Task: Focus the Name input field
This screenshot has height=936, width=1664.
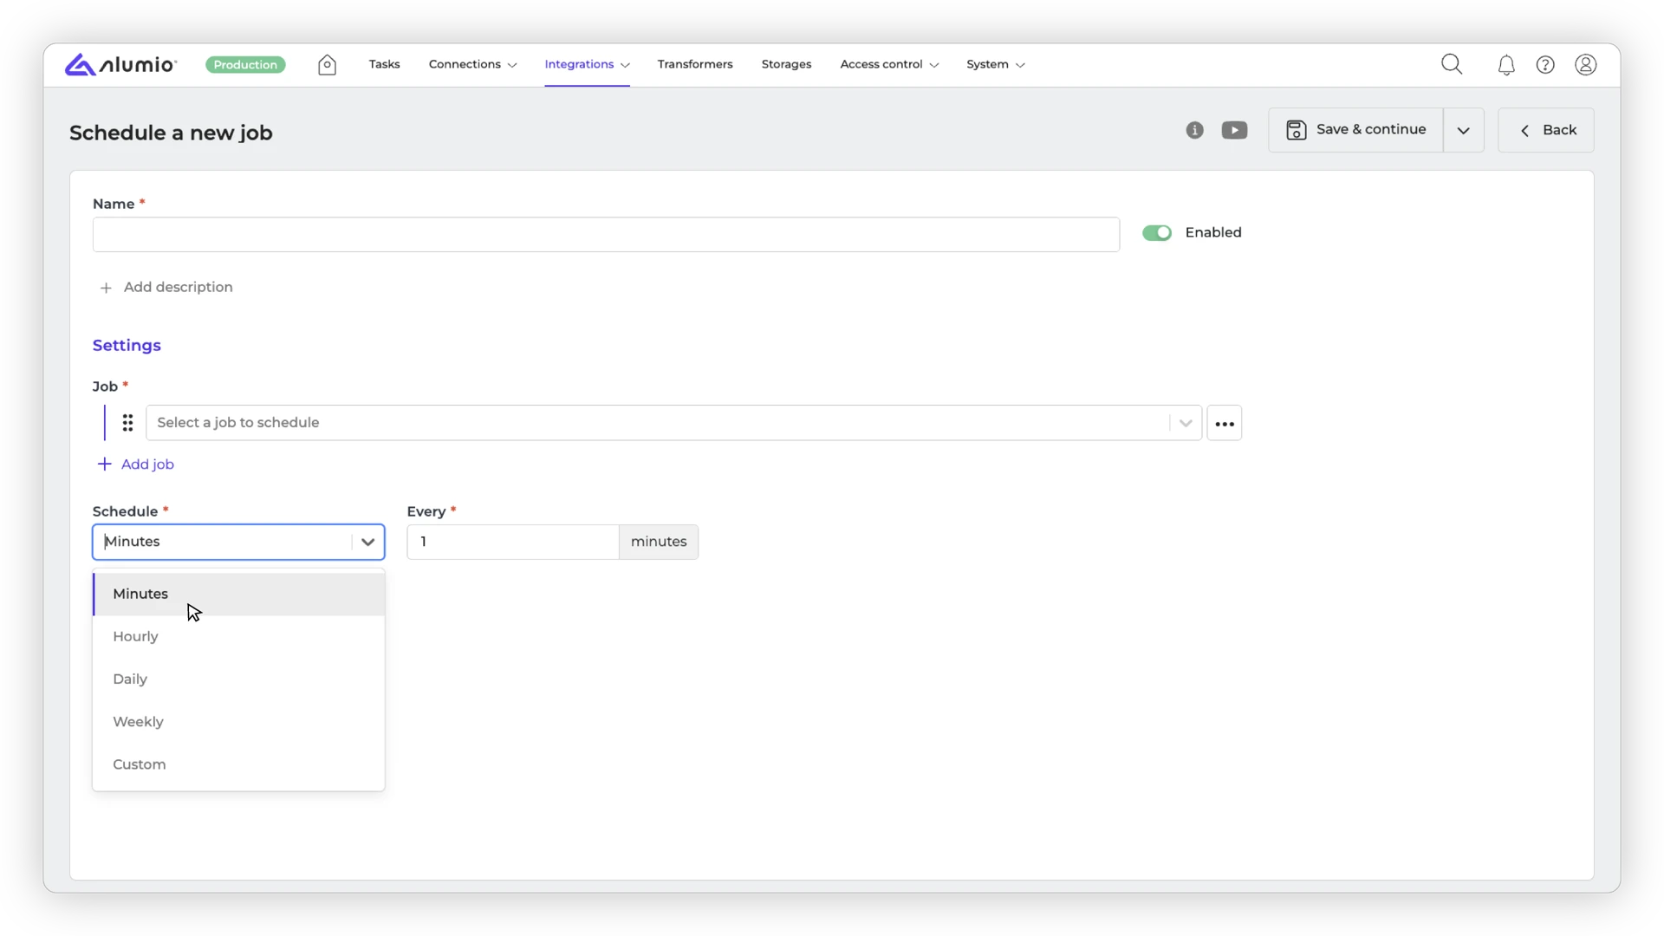Action: [605, 235]
